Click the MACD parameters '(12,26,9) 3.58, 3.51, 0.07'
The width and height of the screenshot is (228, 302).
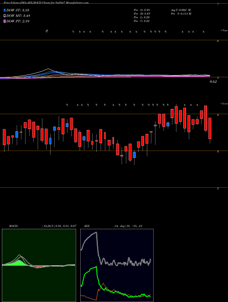coord(59,226)
